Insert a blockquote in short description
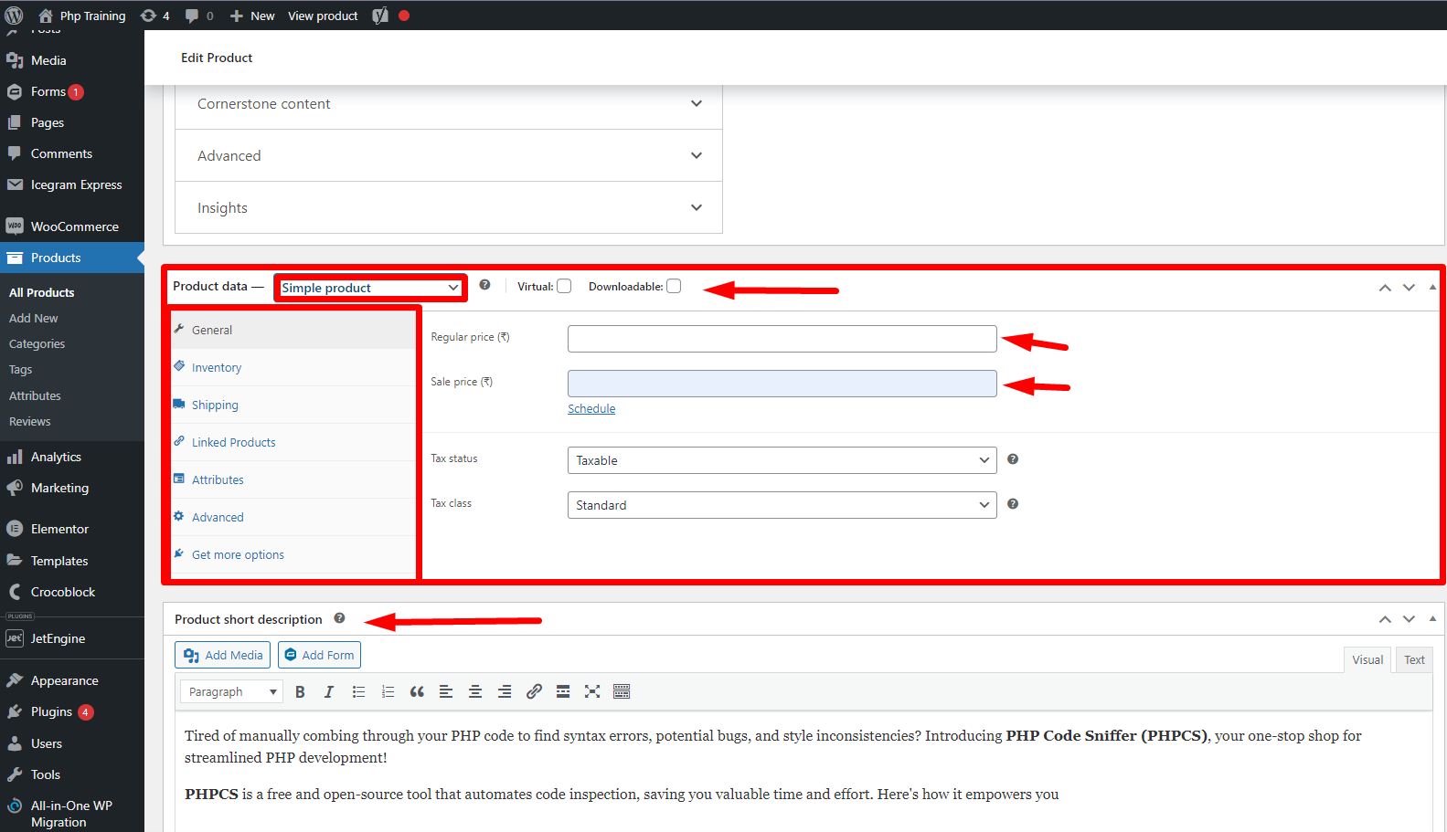 tap(417, 692)
